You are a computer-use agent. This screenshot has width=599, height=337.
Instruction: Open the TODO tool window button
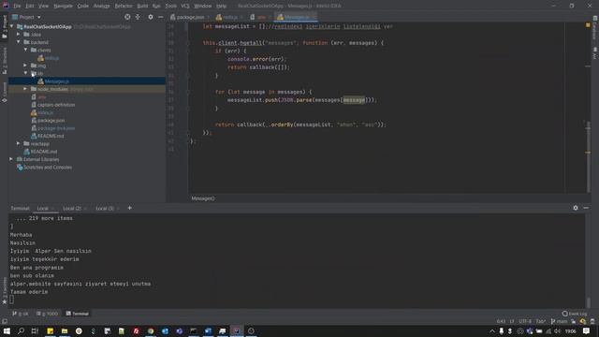pyautogui.click(x=48, y=314)
